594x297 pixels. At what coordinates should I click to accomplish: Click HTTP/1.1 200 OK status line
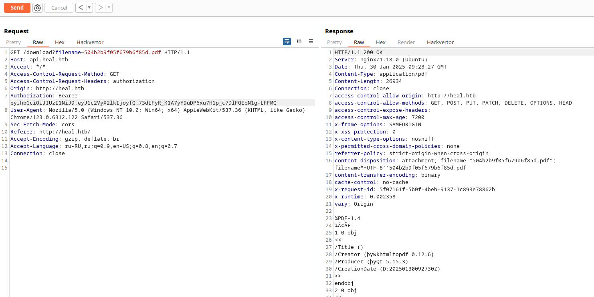tap(359, 52)
